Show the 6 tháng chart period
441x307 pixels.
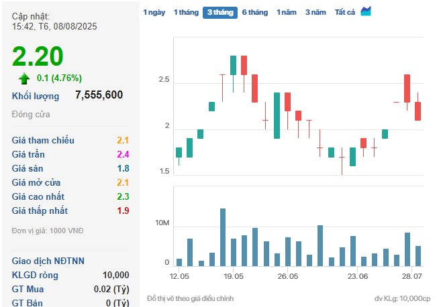254,12
